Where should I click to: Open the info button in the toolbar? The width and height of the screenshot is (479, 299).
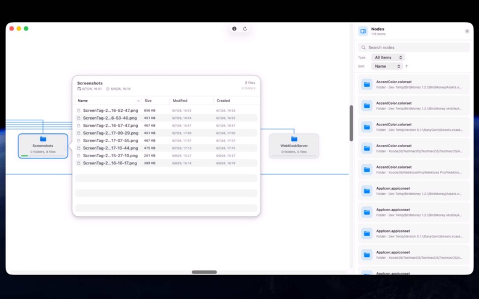coord(234,29)
